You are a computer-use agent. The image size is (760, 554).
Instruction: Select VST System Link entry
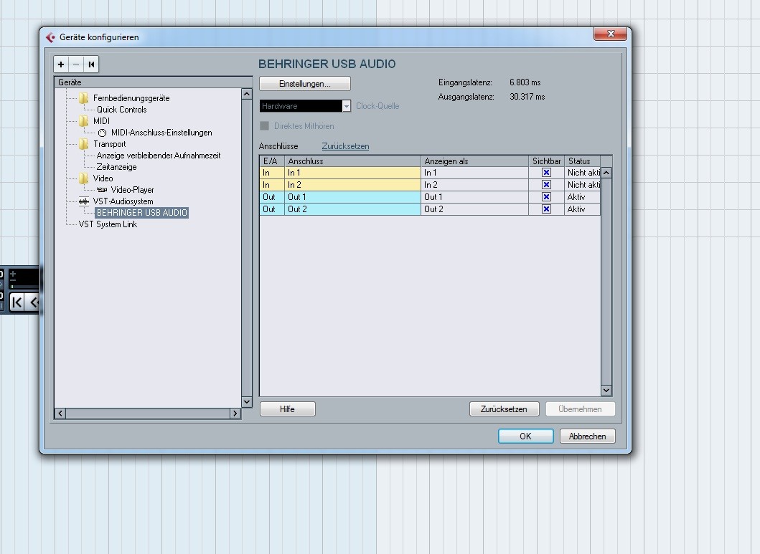(108, 224)
